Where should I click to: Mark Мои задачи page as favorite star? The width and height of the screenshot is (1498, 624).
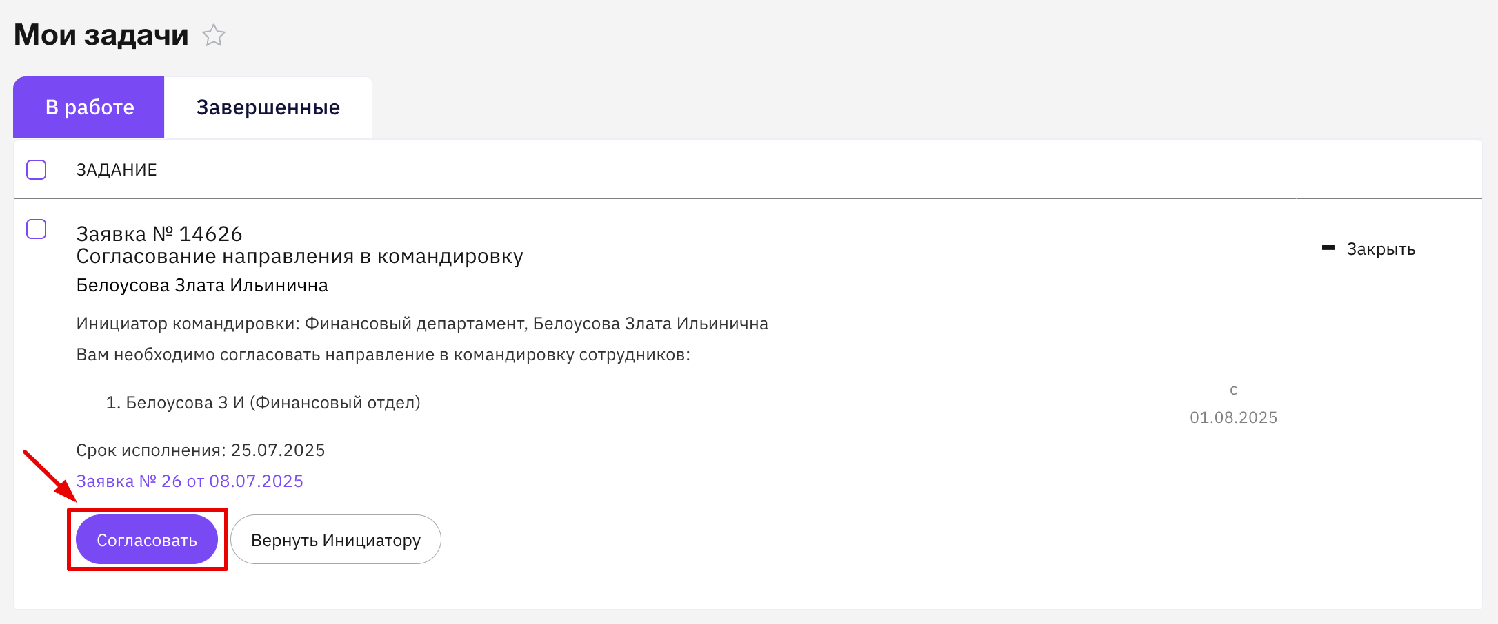coord(214,35)
